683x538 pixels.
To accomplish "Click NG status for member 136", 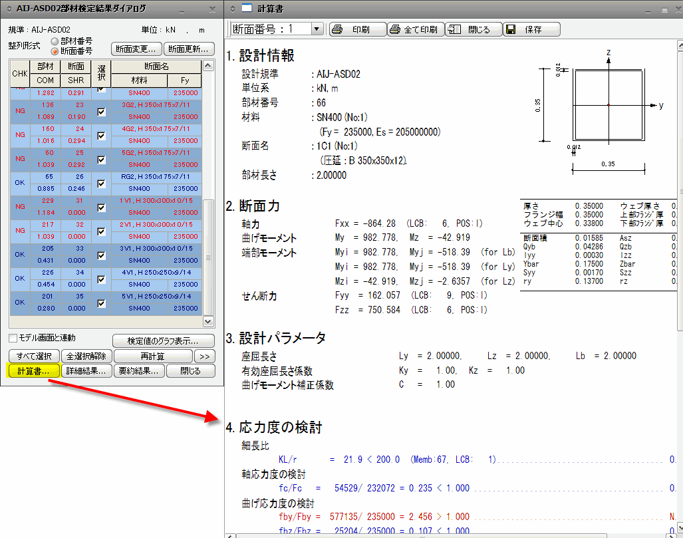I will 20,111.
